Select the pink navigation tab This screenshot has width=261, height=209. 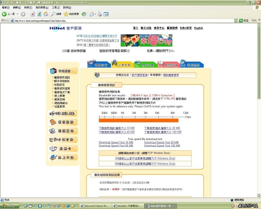(x=168, y=64)
